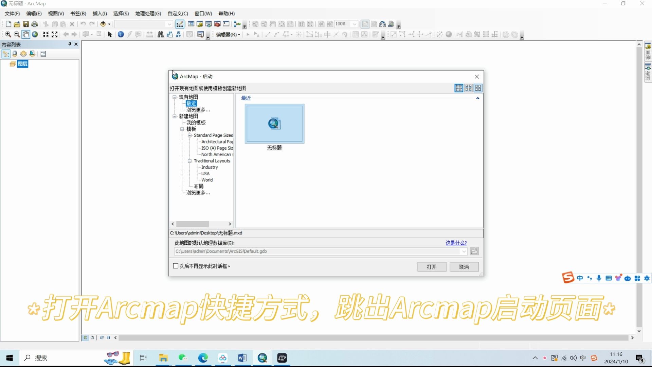
Task: Click the Save disk icon
Action: tap(26, 24)
